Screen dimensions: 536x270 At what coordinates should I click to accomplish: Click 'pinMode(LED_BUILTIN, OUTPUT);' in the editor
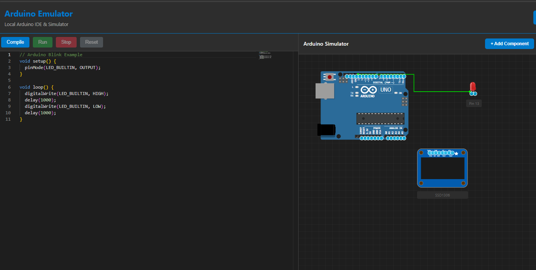[63, 67]
